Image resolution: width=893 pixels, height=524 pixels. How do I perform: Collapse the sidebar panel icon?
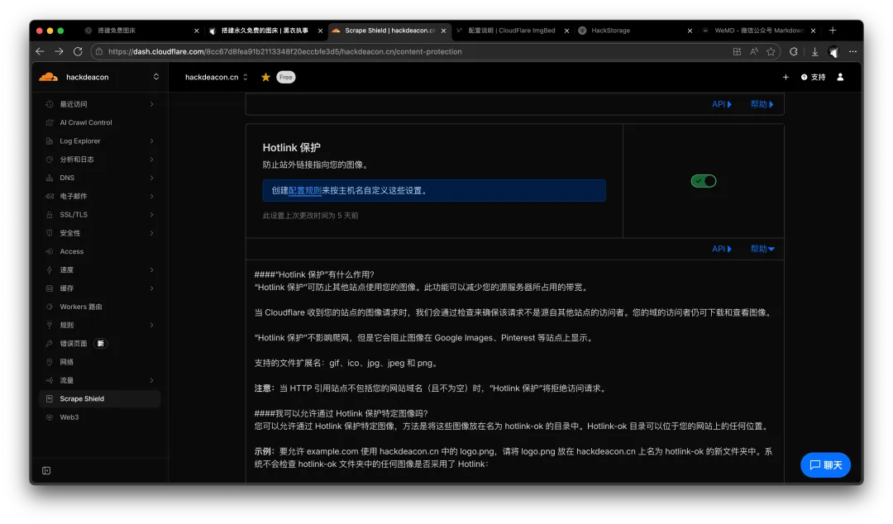[x=46, y=470]
